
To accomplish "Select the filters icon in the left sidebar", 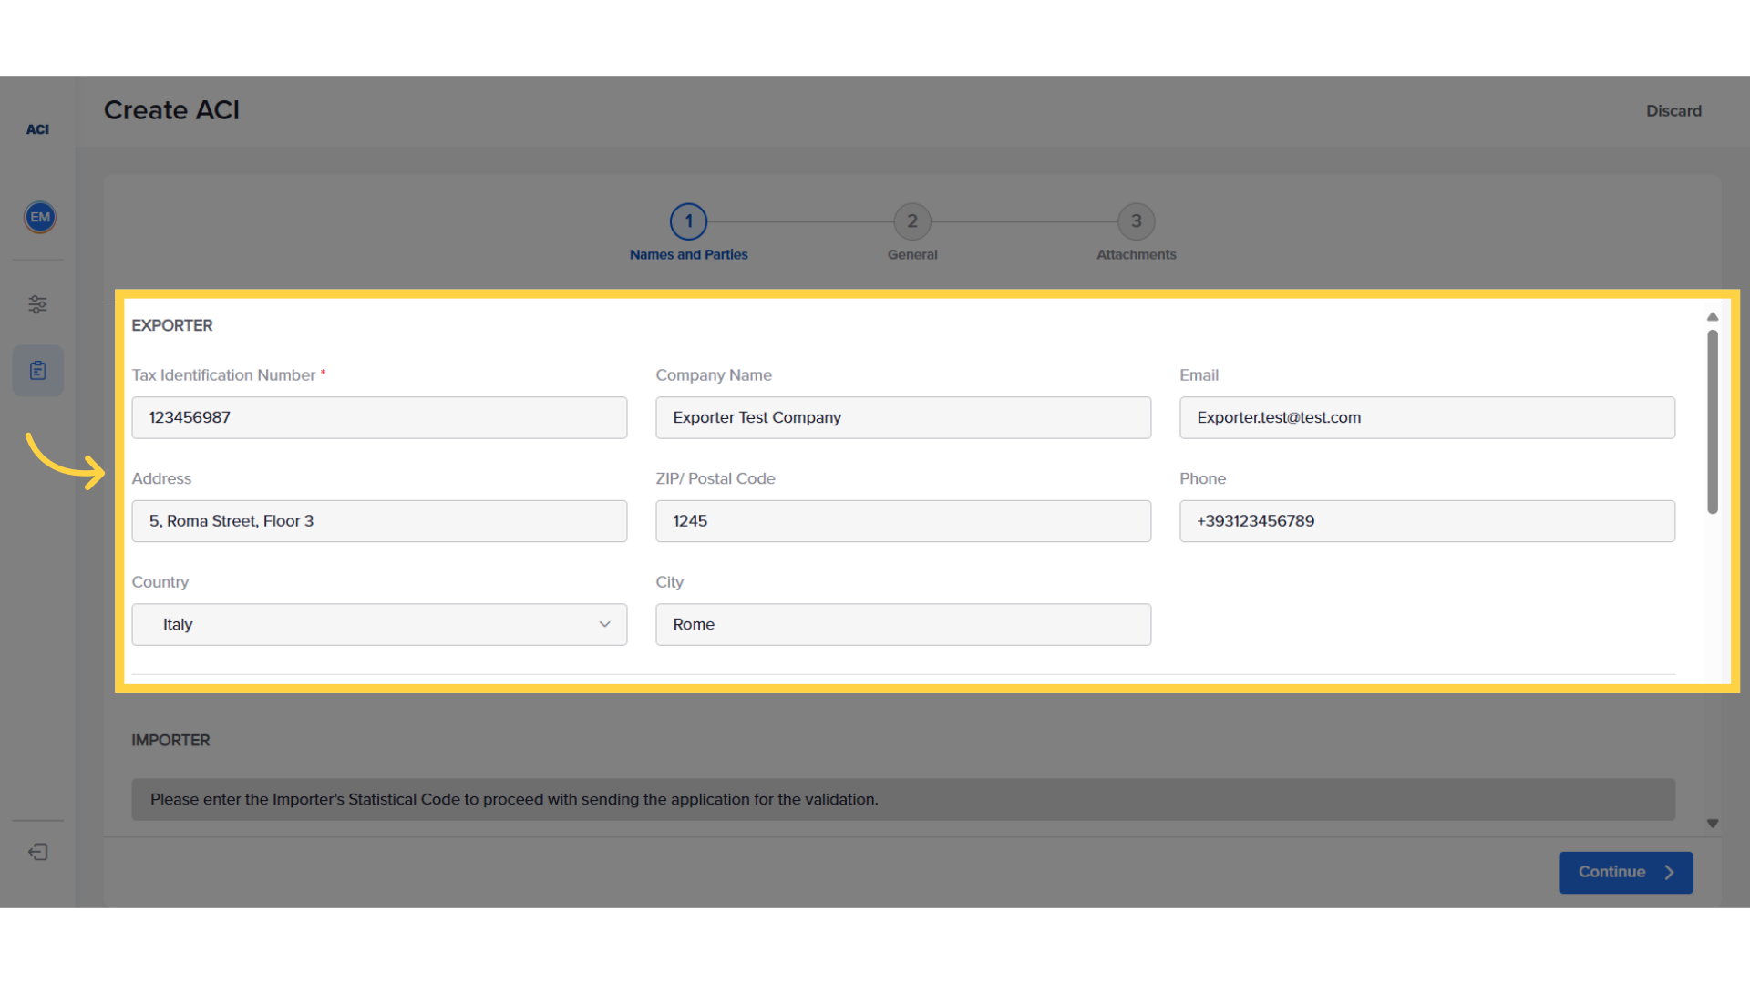I will coord(37,304).
